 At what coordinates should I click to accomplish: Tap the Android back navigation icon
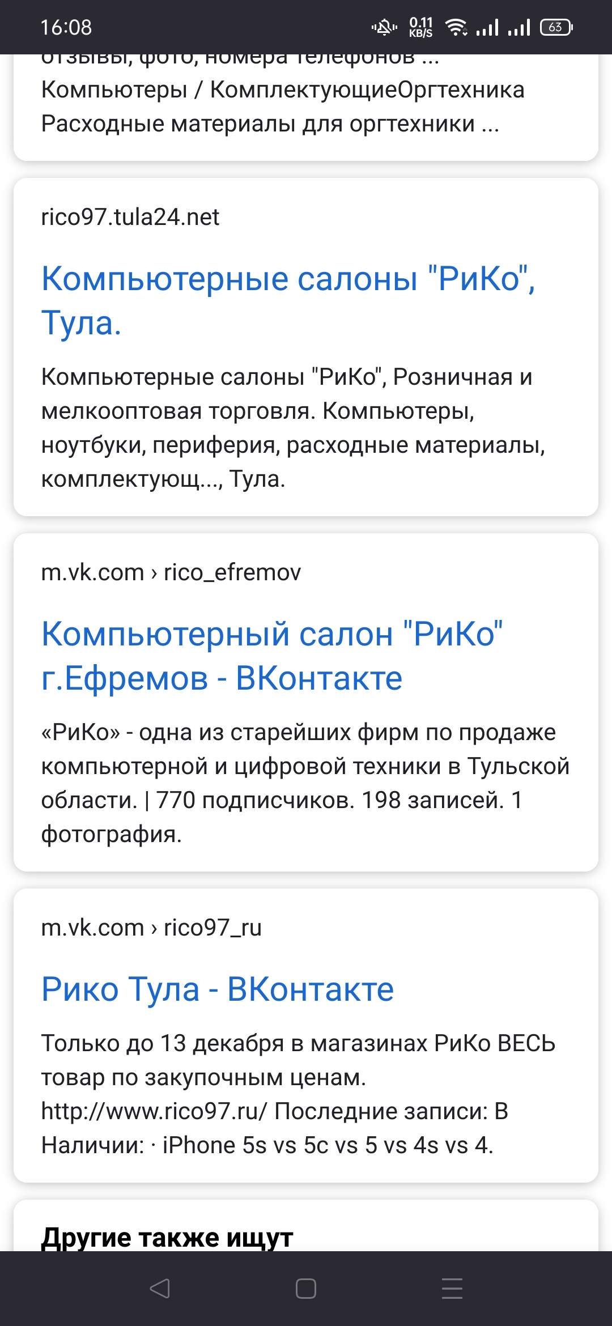[x=160, y=1288]
